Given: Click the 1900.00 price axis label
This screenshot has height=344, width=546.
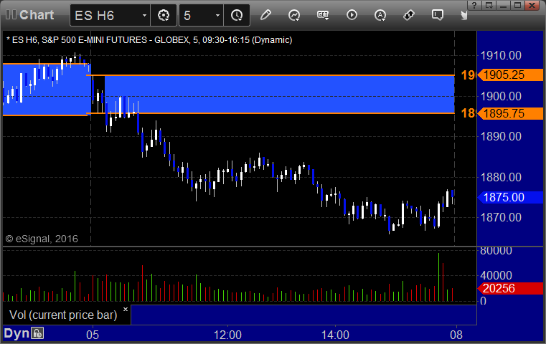Looking at the screenshot, I should (501, 96).
